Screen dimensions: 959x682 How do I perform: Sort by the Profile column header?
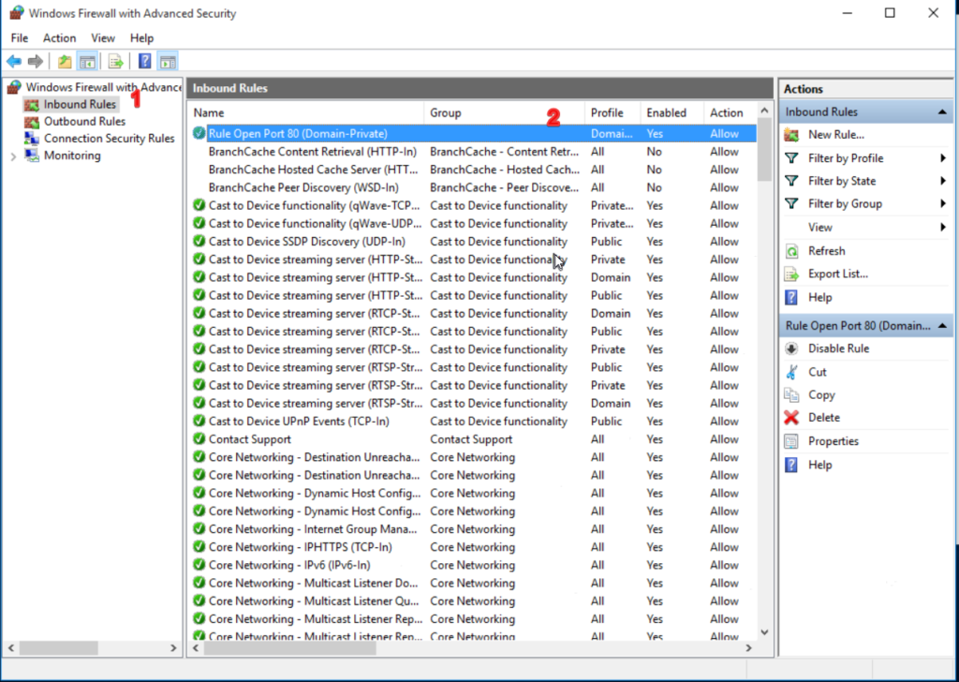coord(612,113)
